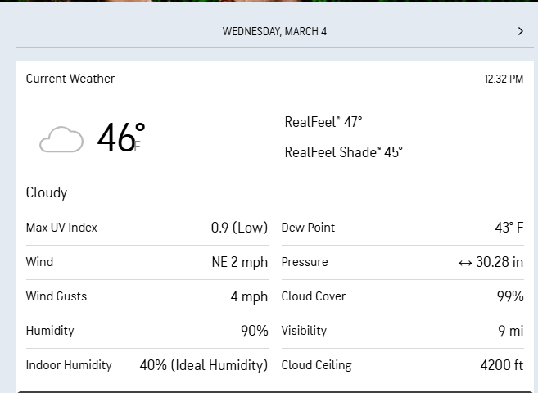Viewport: 538px width, 393px height.
Task: Click the Humidity 90% row
Action: [x=147, y=331]
